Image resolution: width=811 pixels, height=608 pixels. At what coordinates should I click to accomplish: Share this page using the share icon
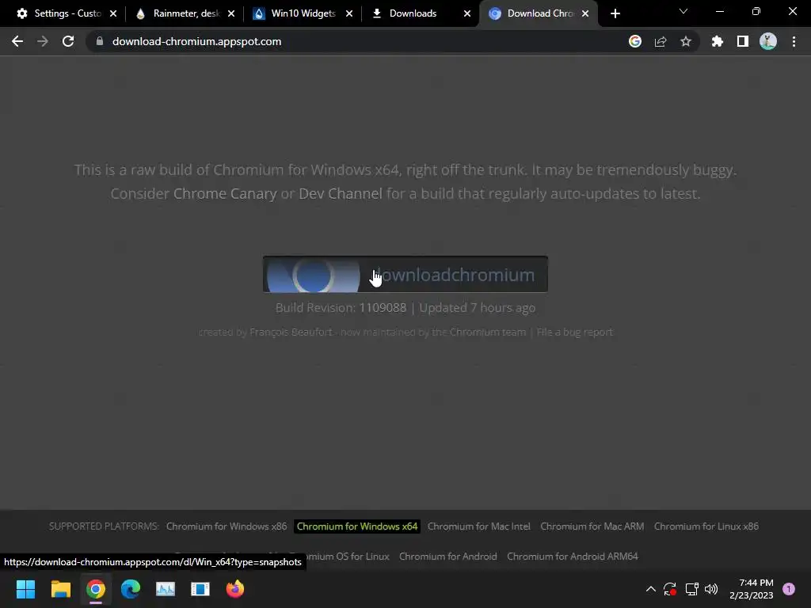(x=661, y=41)
